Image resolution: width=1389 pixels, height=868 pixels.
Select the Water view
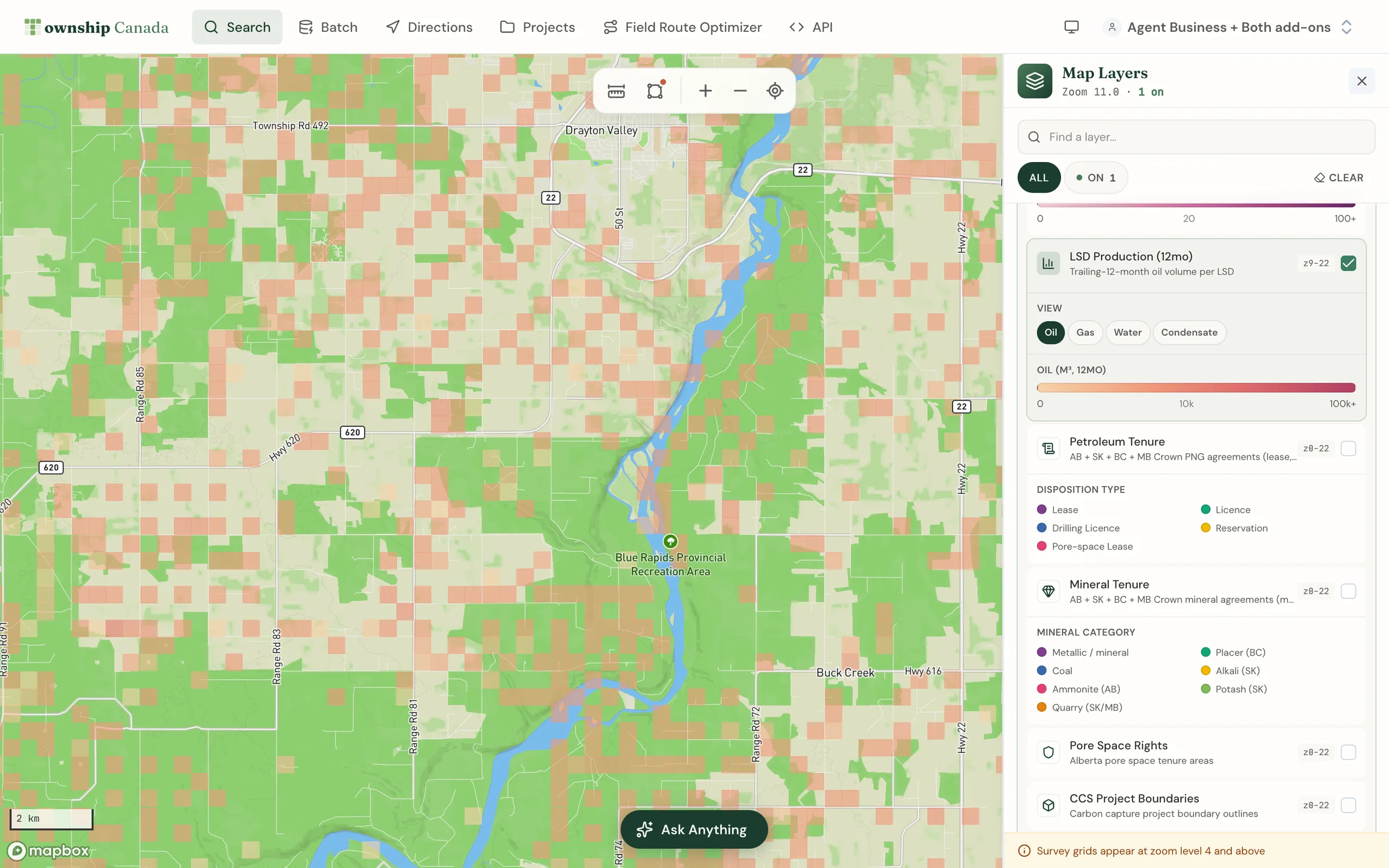coord(1127,333)
